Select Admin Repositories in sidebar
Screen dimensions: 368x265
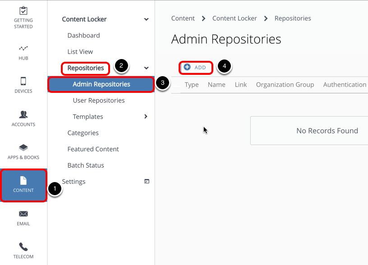[101, 84]
